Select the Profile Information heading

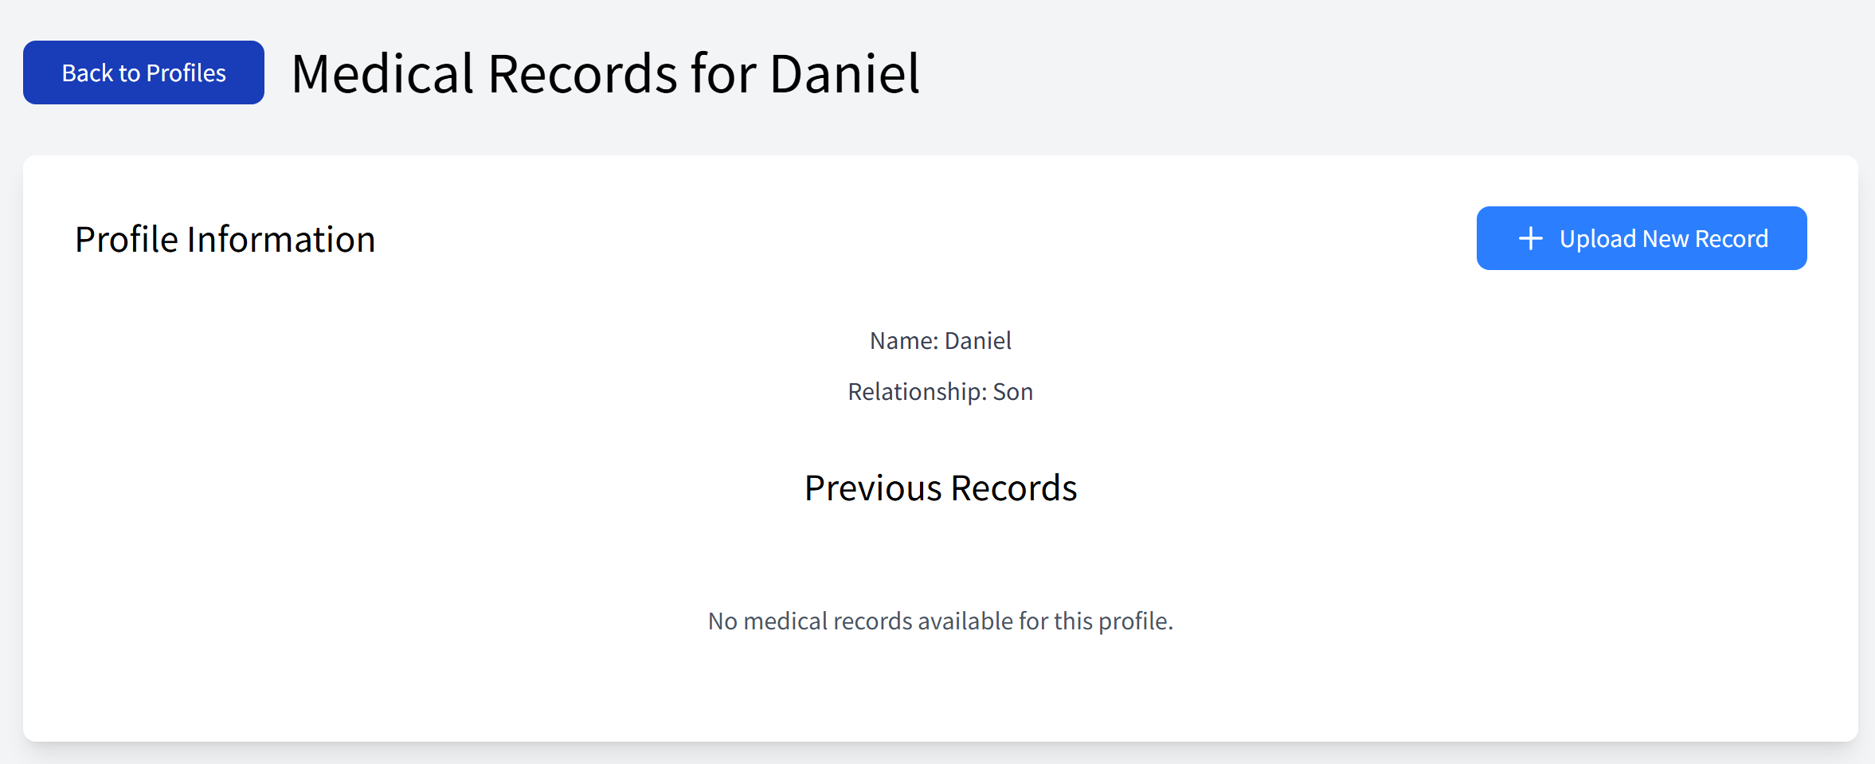click(225, 239)
